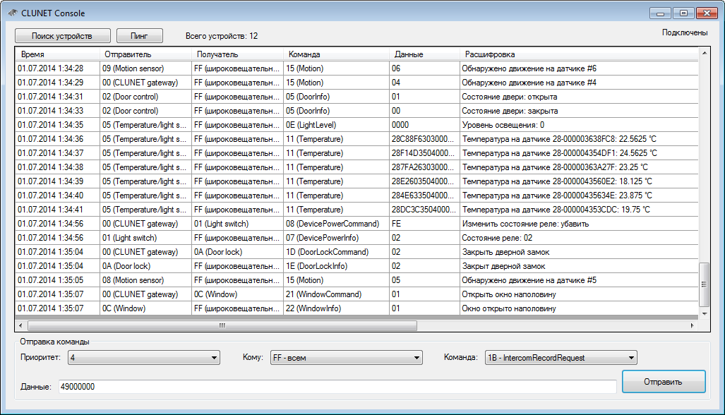Click the horizontal scrollbar right arrow

tap(692, 326)
